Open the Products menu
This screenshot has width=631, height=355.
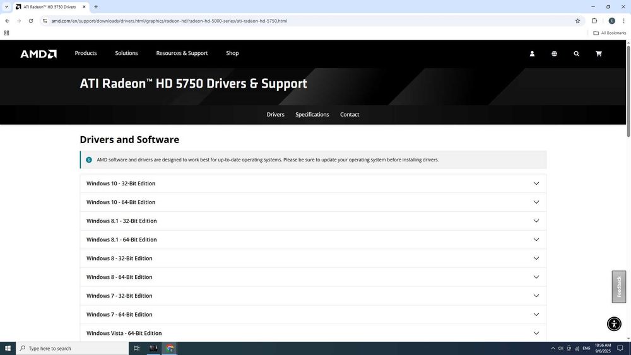86,53
